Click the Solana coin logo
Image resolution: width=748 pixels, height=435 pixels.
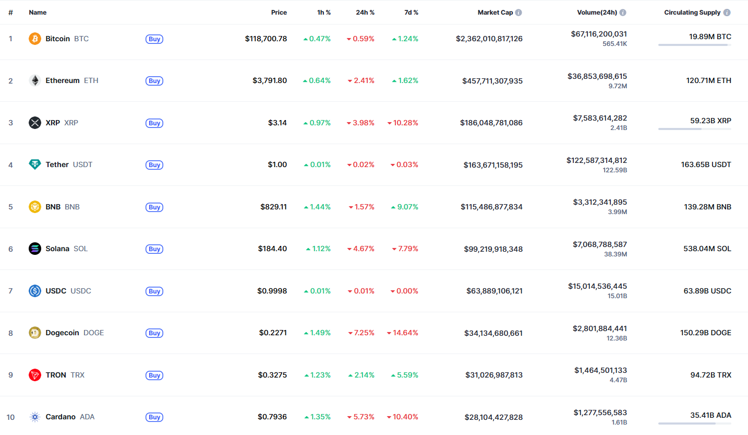(35, 249)
